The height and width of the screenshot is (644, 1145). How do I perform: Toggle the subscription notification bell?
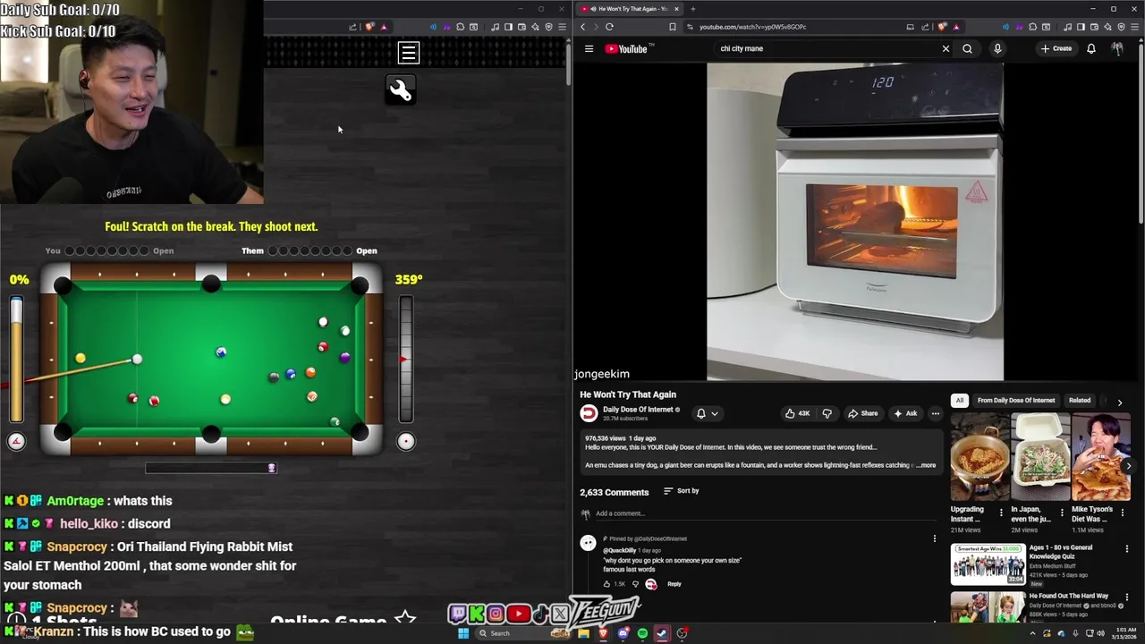701,413
